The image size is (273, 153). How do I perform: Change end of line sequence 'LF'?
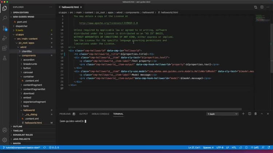[227, 148]
